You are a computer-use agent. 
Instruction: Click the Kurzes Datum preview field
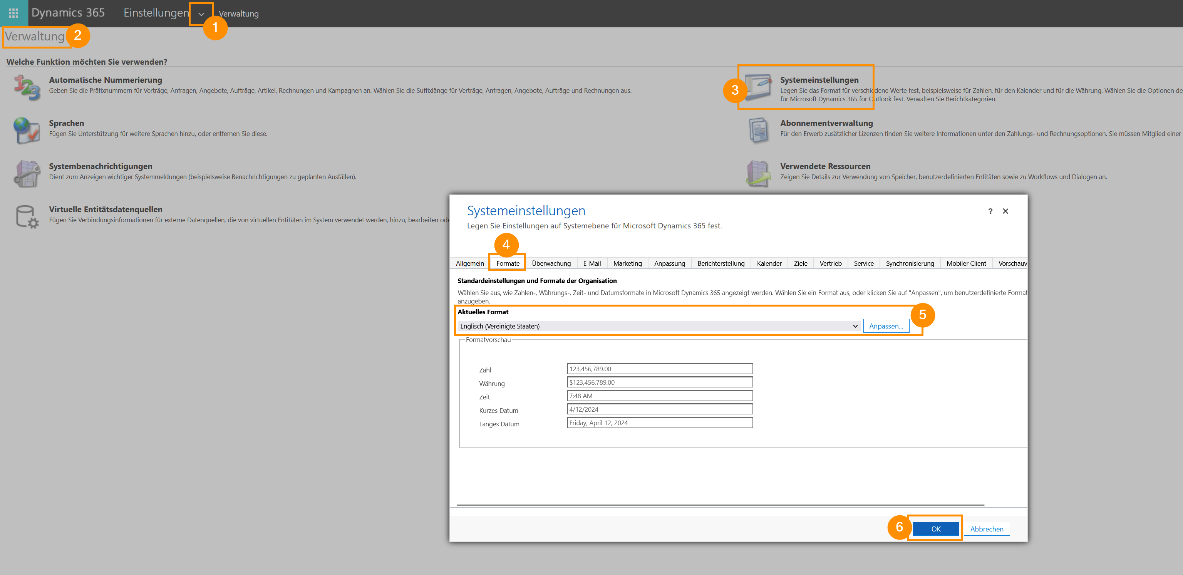click(659, 409)
